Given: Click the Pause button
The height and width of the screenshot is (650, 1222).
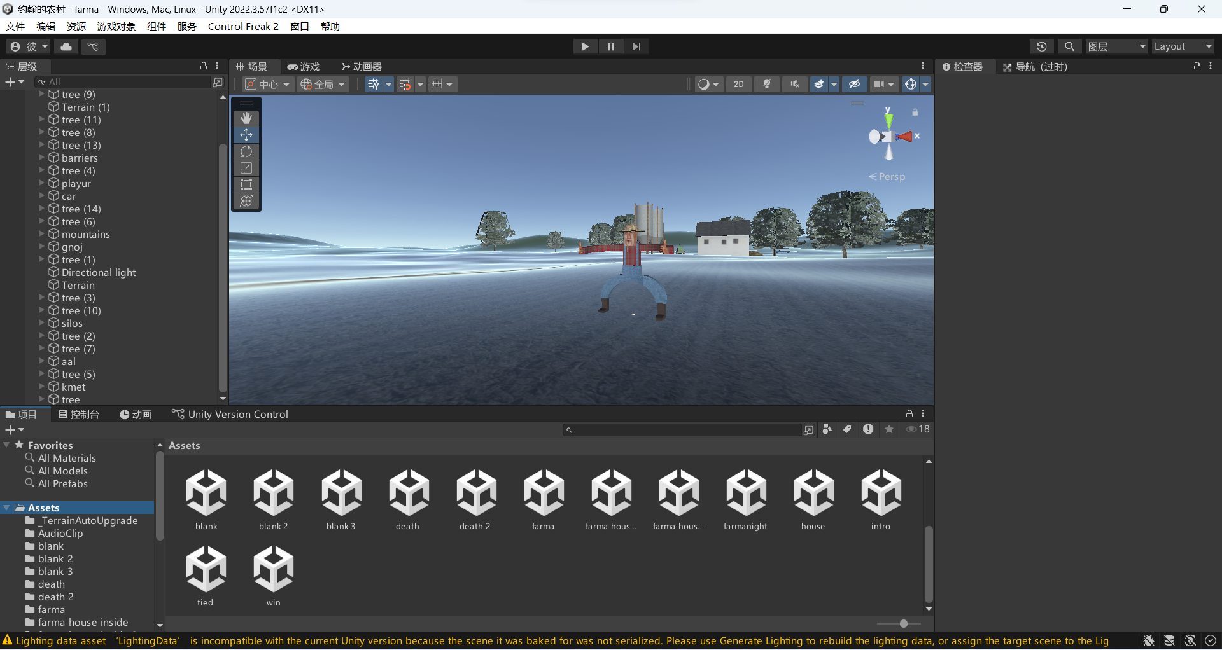Looking at the screenshot, I should [x=611, y=46].
